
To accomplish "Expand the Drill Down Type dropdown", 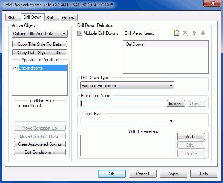I will click(127, 86).
